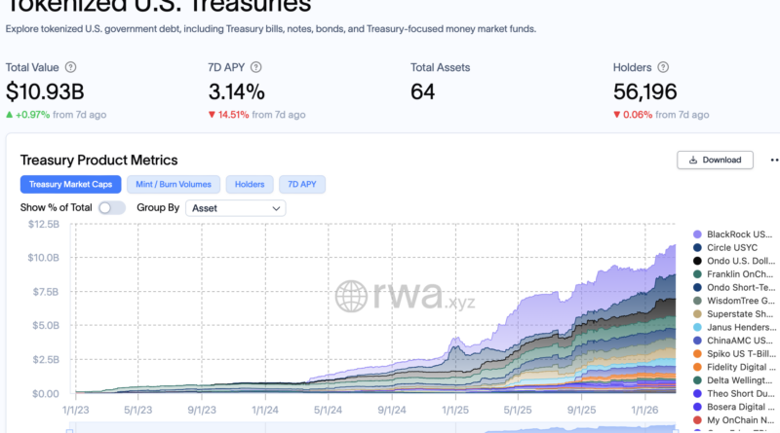Click the Total Value help icon
This screenshot has width=780, height=433.
(70, 68)
